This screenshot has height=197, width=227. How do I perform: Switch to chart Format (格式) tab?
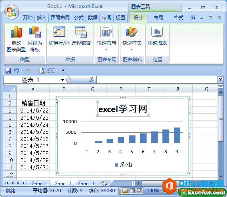pos(179,18)
